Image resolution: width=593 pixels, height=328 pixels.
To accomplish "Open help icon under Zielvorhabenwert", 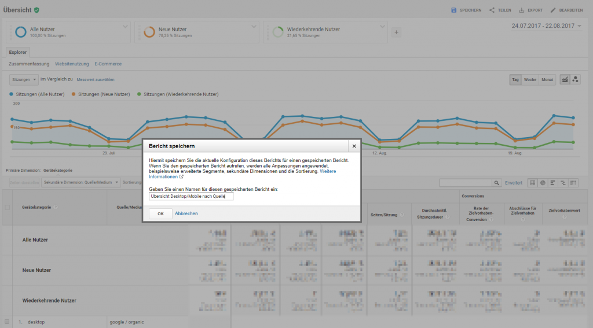I will [x=564, y=216].
